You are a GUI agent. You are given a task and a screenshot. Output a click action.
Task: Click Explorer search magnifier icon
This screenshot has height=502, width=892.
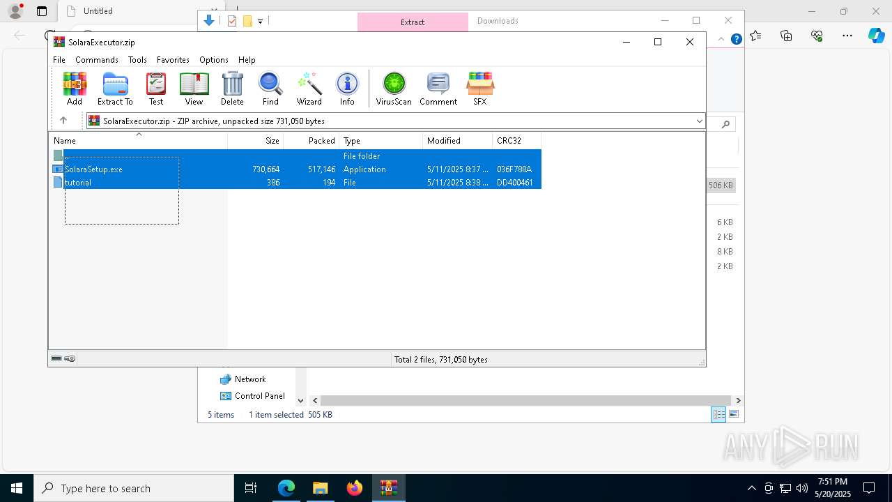coord(725,124)
